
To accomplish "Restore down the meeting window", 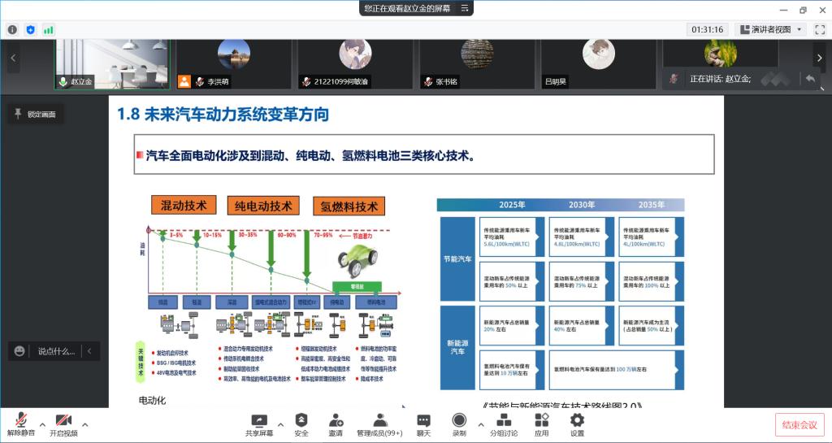I will coord(803,10).
